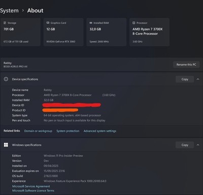Select the Version value 'Dev'
The image size is (203, 195).
click(46, 161)
